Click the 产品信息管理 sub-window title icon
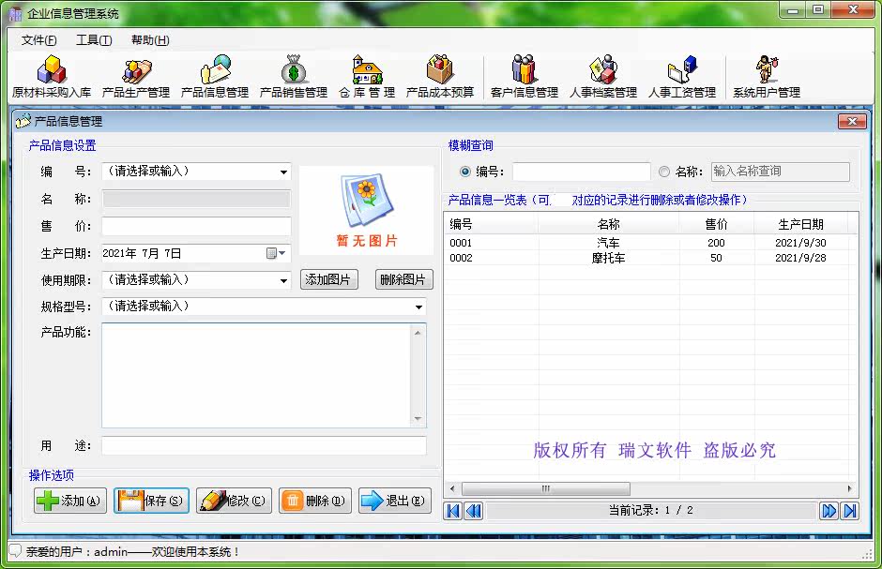Viewport: 882px width, 569px height. pyautogui.click(x=23, y=121)
